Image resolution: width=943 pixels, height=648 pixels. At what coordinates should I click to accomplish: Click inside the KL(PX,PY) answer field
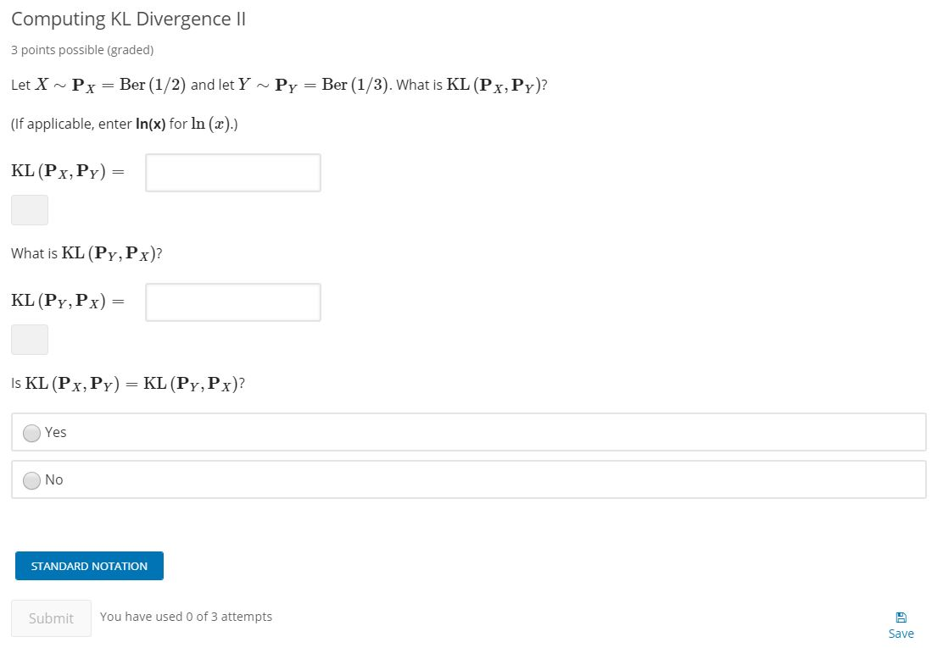[232, 172]
